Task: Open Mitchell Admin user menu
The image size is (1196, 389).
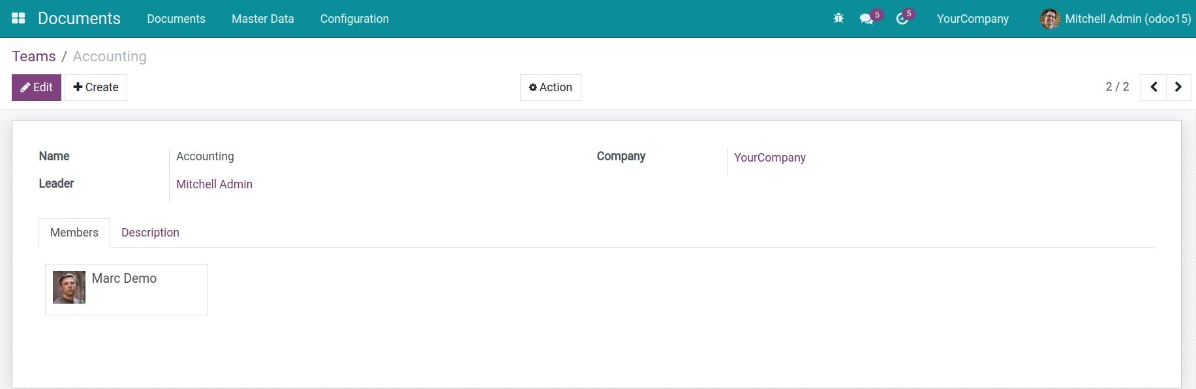Action: (x=1127, y=19)
